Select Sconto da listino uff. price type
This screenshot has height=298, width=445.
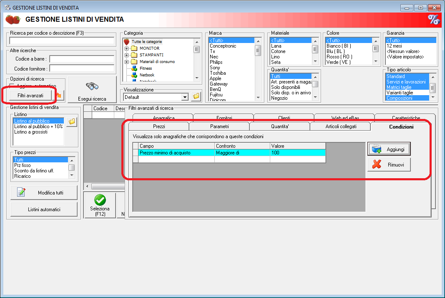[x=34, y=170]
